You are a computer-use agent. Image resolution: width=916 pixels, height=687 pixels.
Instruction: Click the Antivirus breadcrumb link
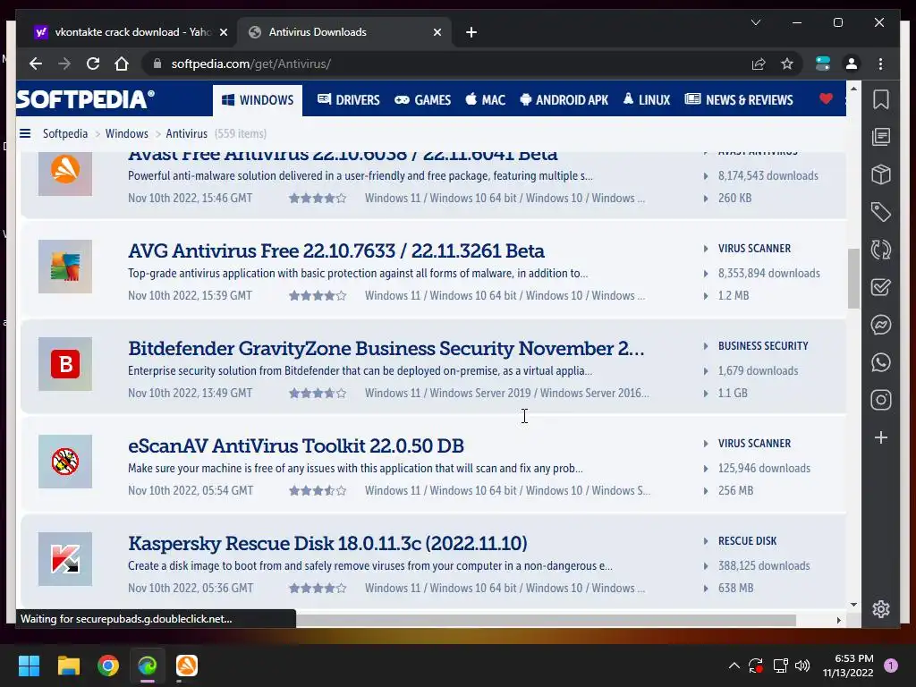tap(186, 133)
